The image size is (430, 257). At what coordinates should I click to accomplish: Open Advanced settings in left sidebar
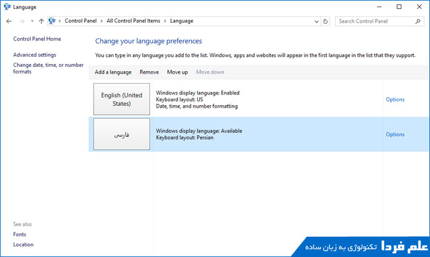click(35, 55)
